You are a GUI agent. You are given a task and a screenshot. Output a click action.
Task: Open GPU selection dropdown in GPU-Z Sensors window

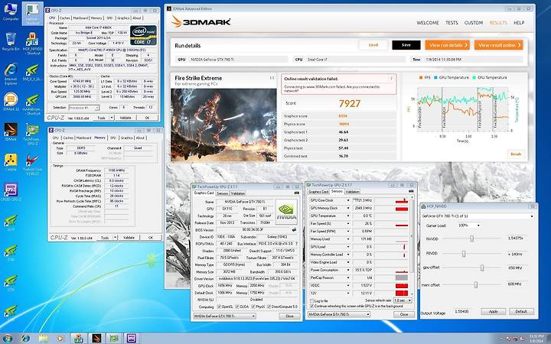tap(339, 314)
